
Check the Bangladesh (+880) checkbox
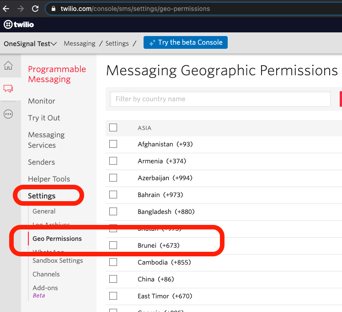(x=113, y=212)
